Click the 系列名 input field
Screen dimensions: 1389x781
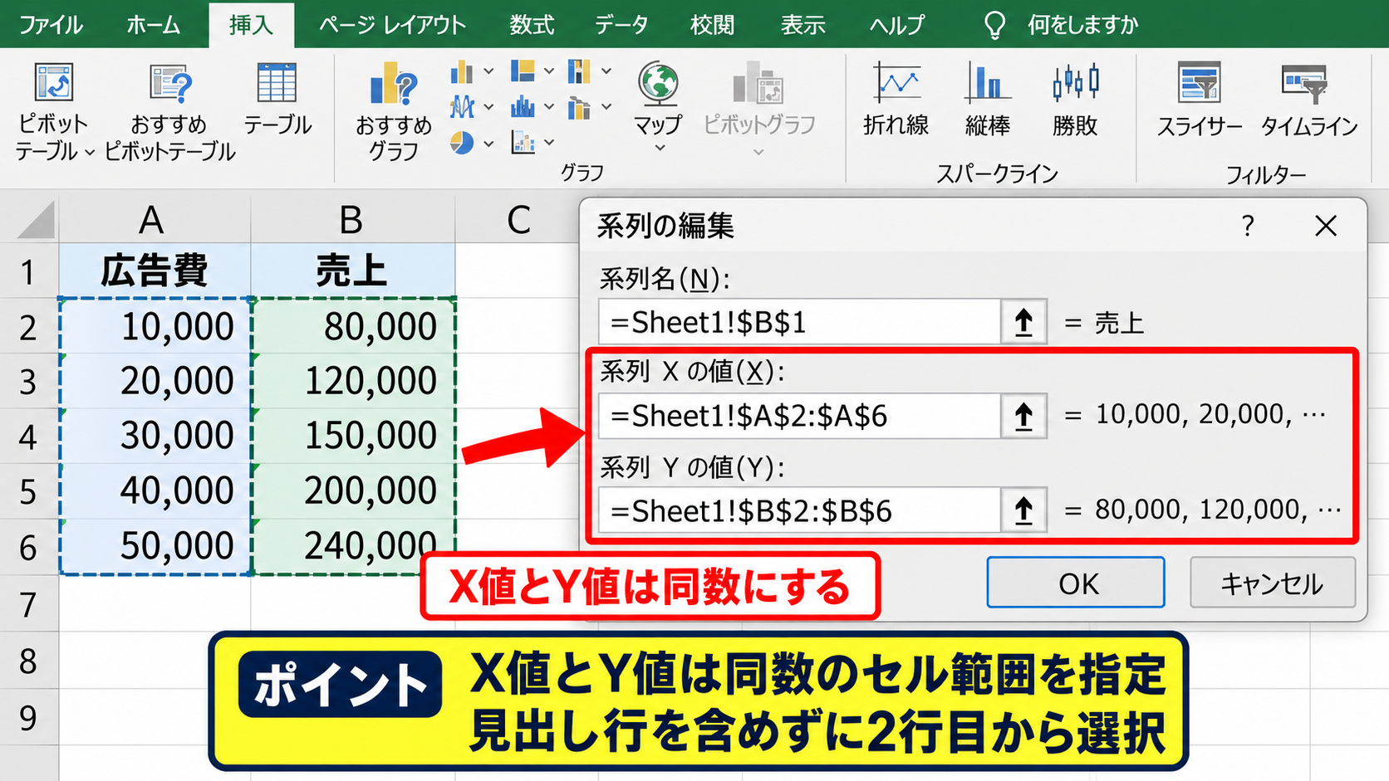pos(799,322)
